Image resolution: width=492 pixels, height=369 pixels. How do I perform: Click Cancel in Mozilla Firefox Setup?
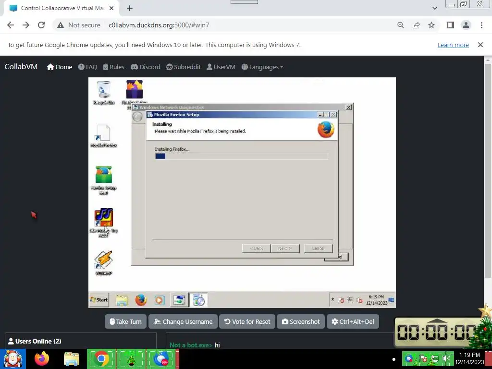(x=318, y=248)
